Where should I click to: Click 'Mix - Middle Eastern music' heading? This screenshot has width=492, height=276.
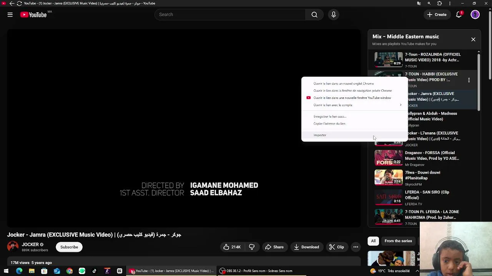click(406, 36)
